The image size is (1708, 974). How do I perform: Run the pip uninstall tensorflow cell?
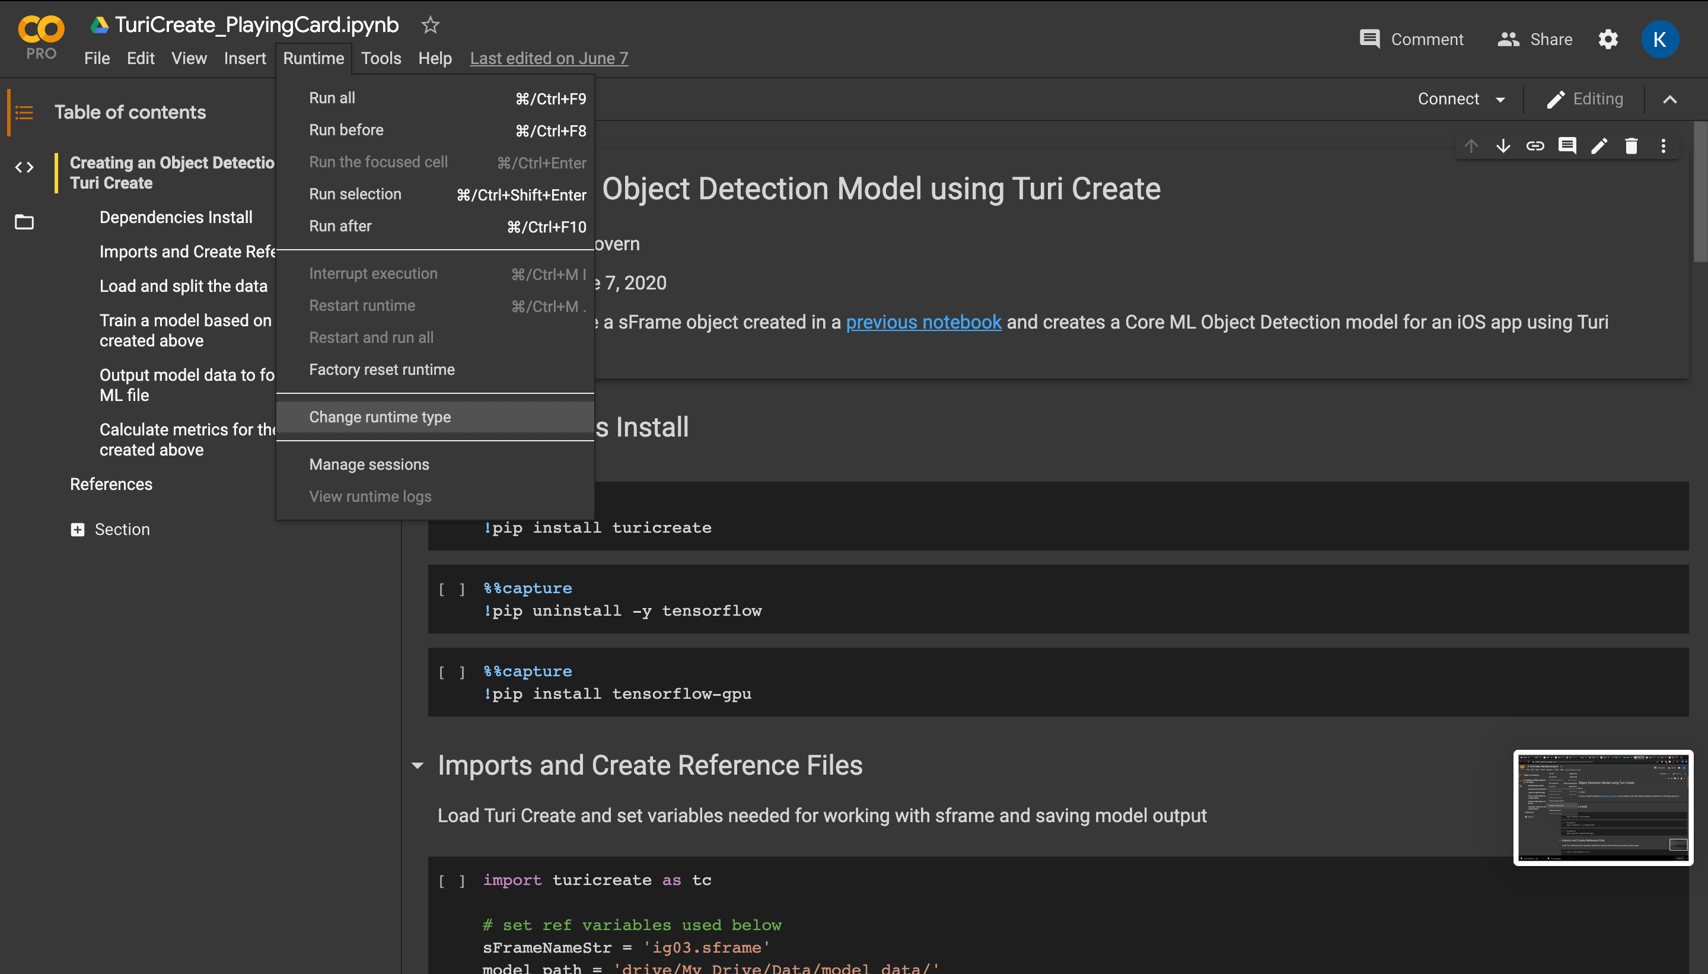[451, 588]
